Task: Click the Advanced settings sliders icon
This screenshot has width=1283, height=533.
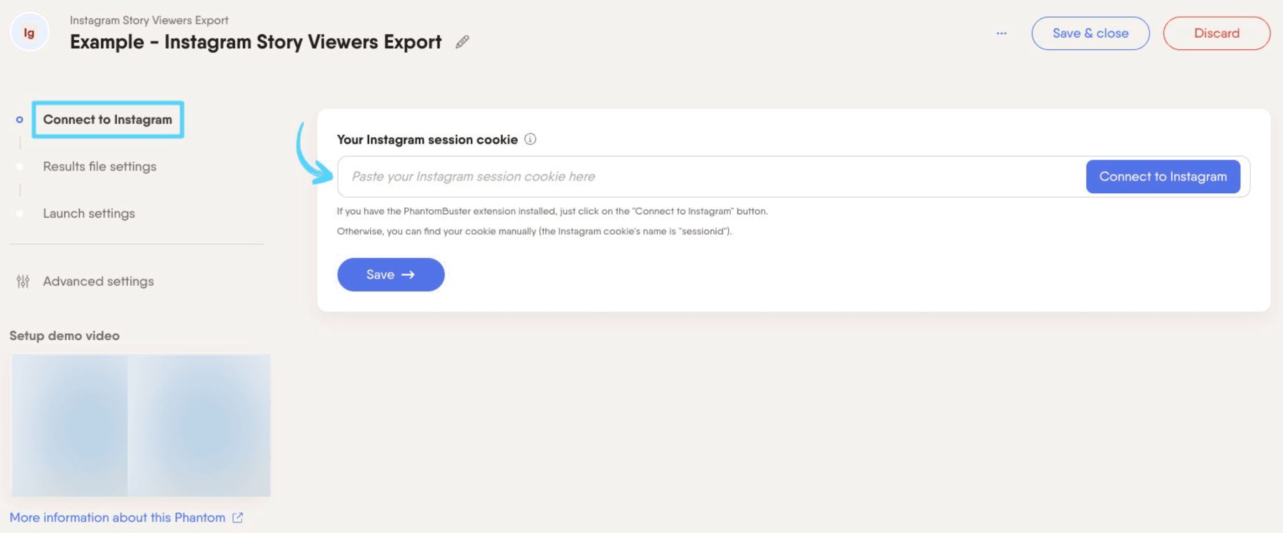Action: click(23, 281)
